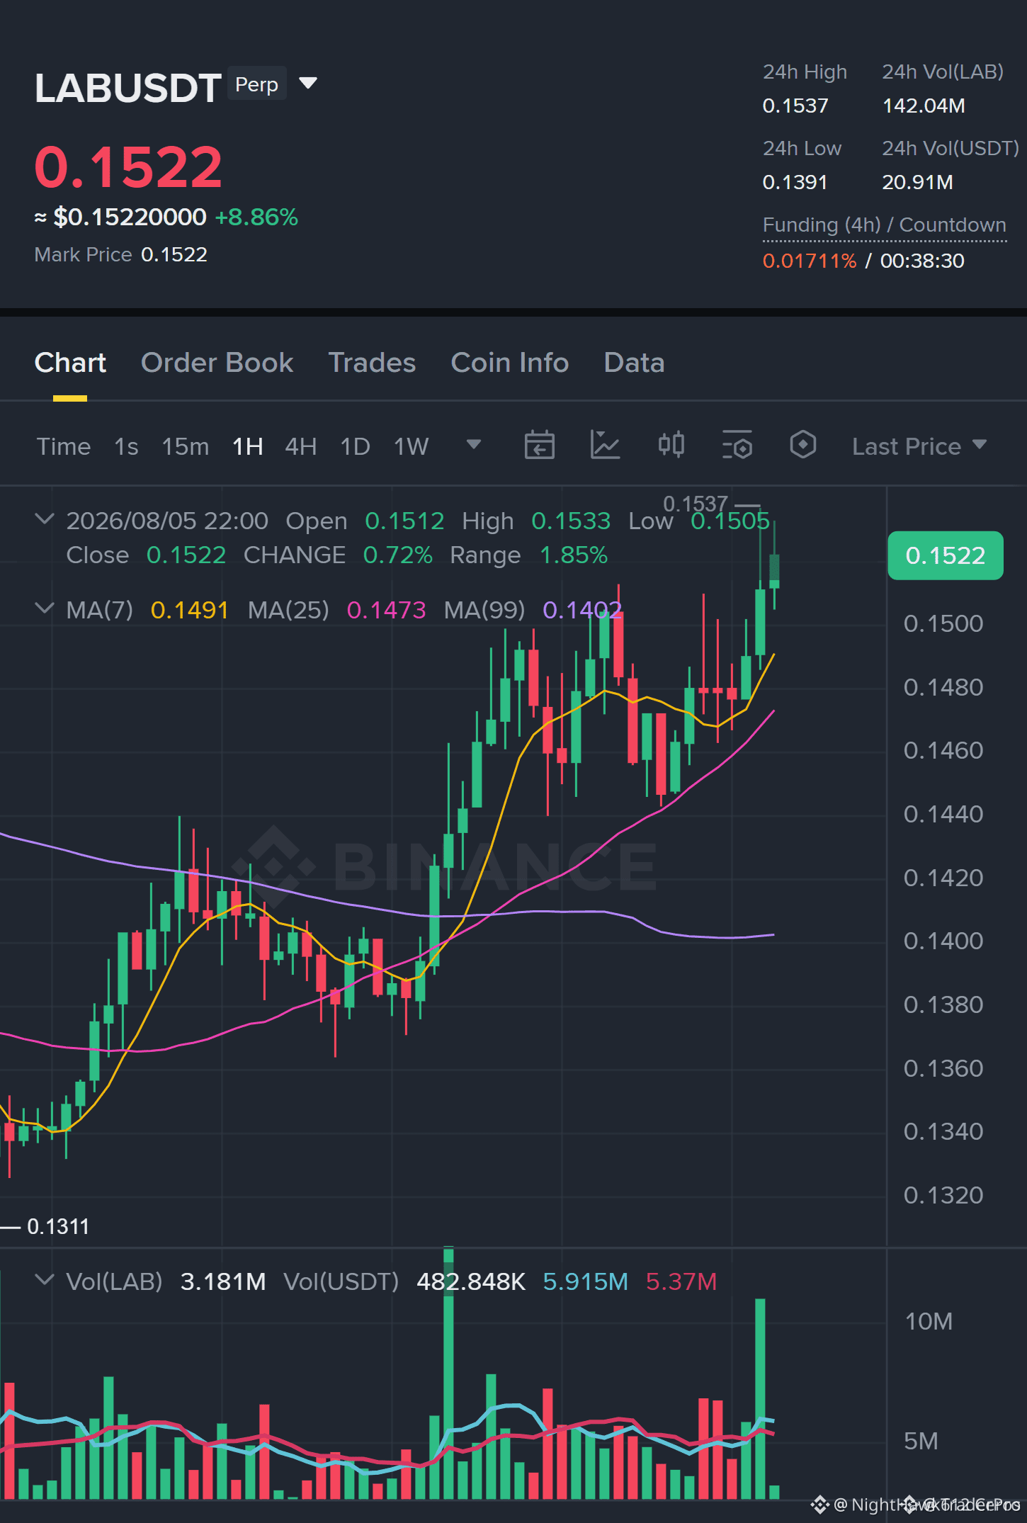Click the tallest green volume bar
This screenshot has height=1523, width=1027.
tap(448, 1373)
